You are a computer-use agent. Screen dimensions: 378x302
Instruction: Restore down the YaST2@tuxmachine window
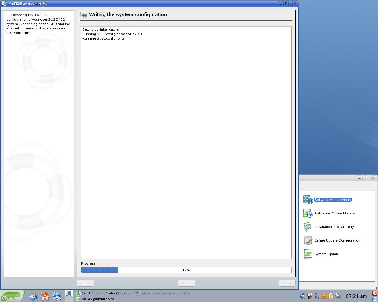286,4
